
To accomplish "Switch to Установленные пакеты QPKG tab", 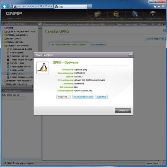I will click(68, 44).
